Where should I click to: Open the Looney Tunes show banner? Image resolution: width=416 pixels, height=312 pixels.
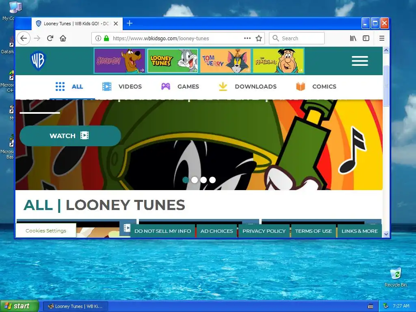click(x=173, y=61)
